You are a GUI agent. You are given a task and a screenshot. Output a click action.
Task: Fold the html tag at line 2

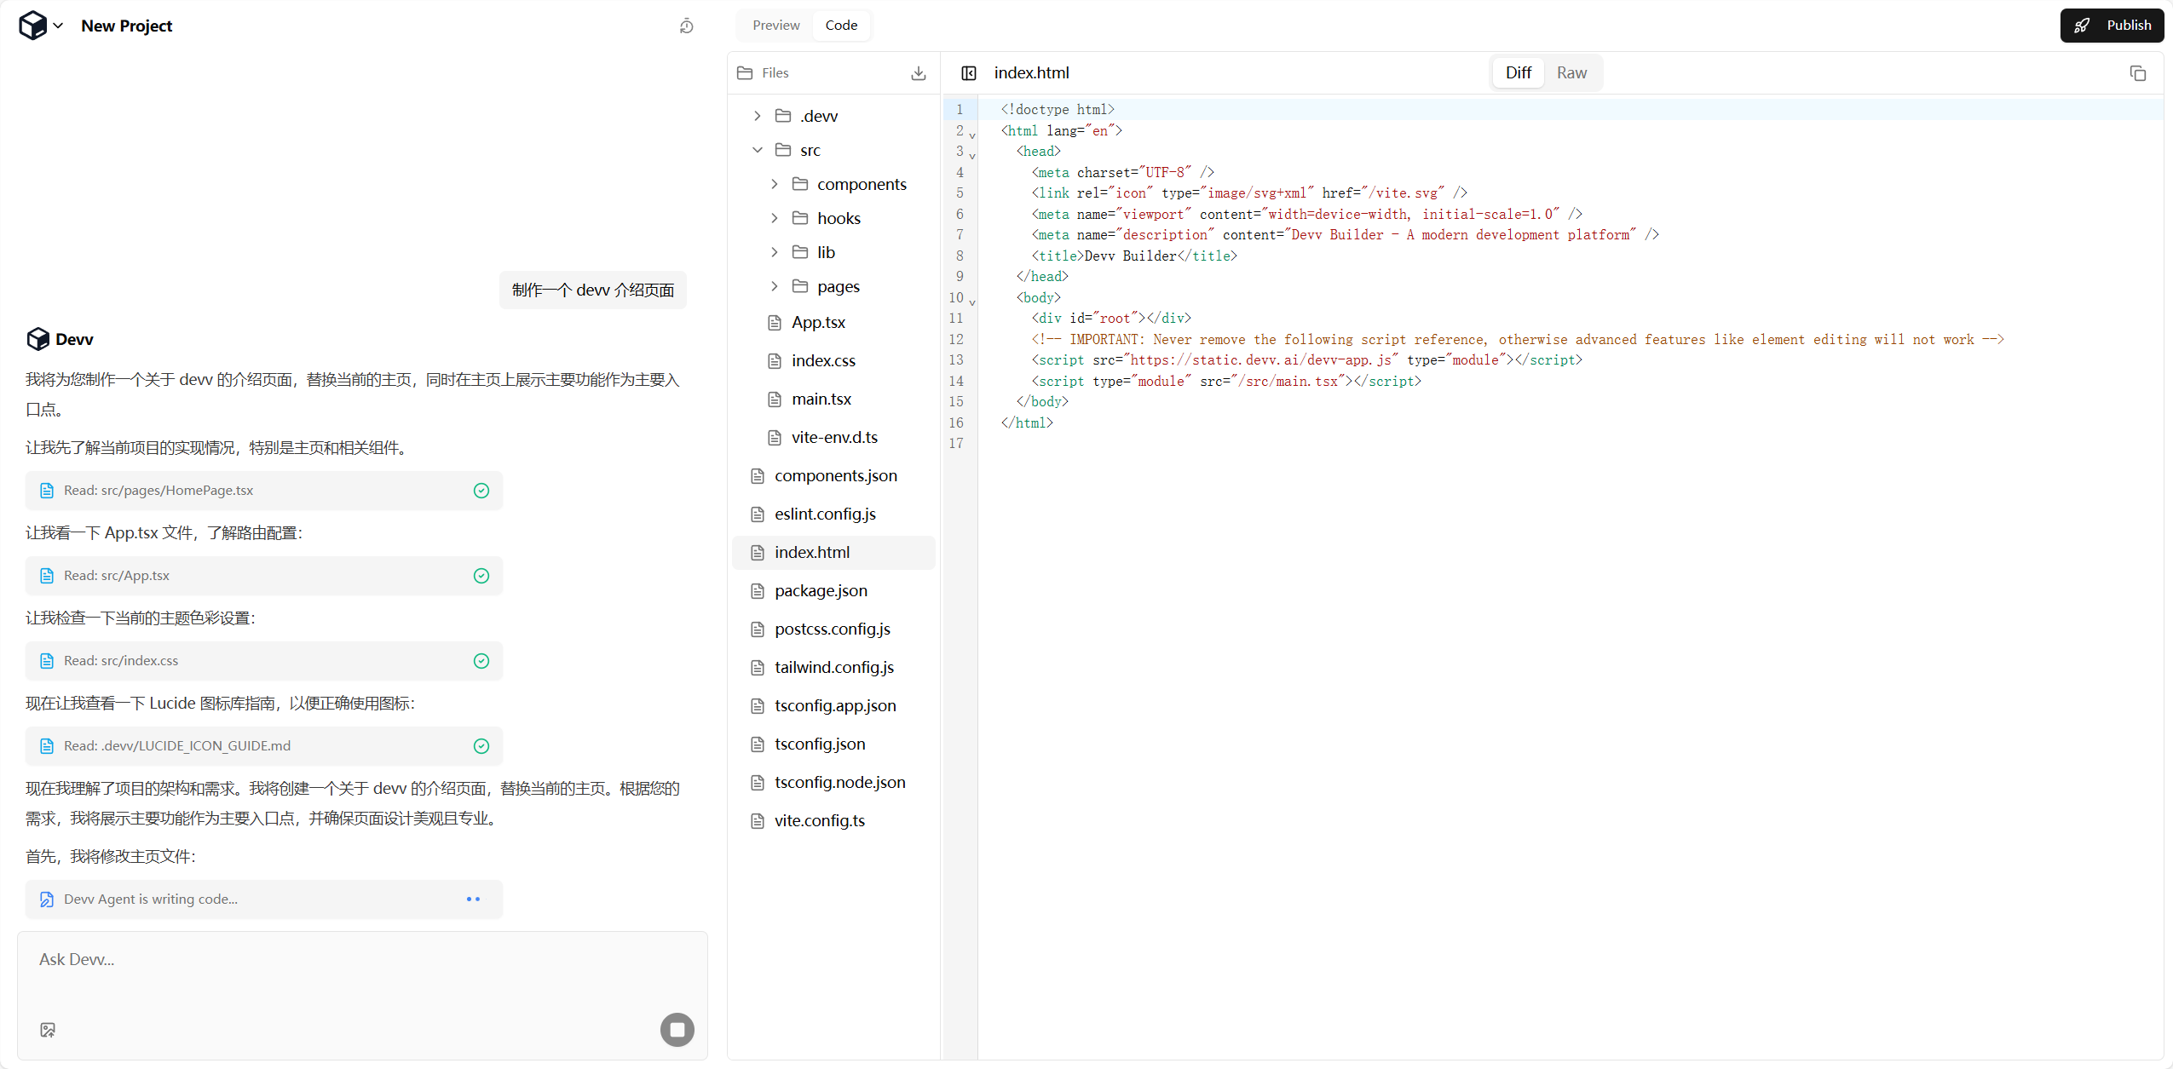click(972, 135)
